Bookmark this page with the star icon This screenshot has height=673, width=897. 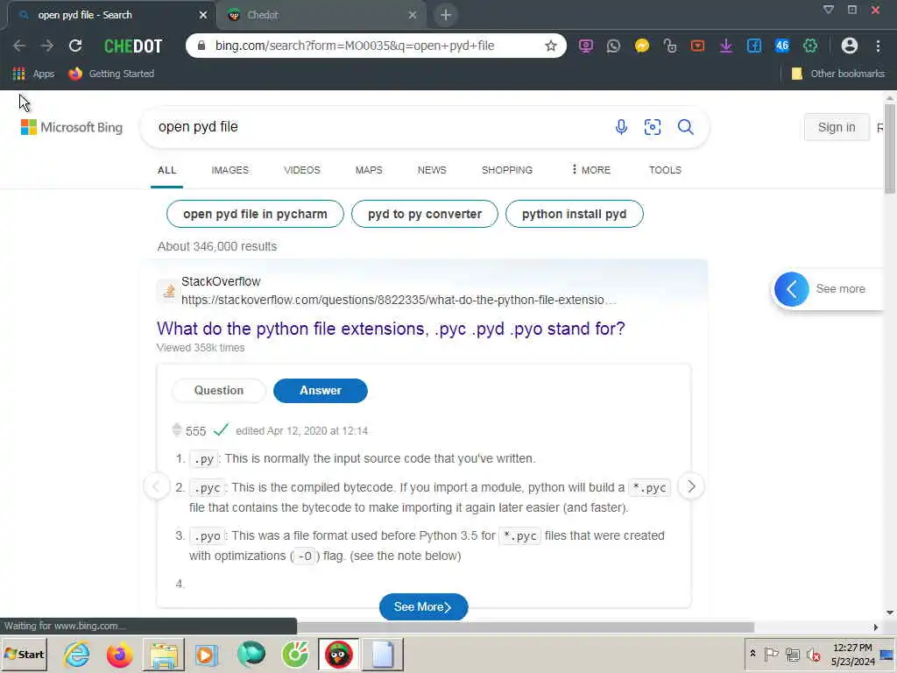(x=551, y=46)
